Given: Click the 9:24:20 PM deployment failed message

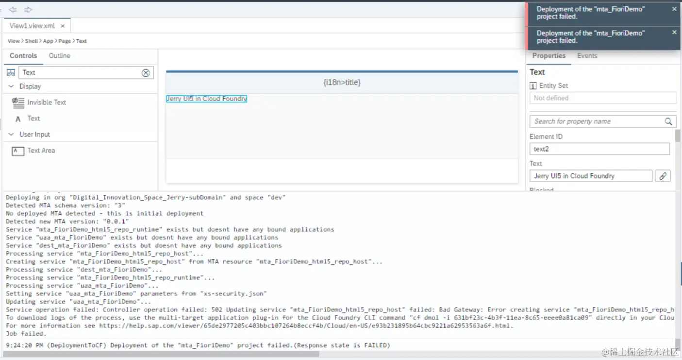Looking at the screenshot, I should click(198, 345).
